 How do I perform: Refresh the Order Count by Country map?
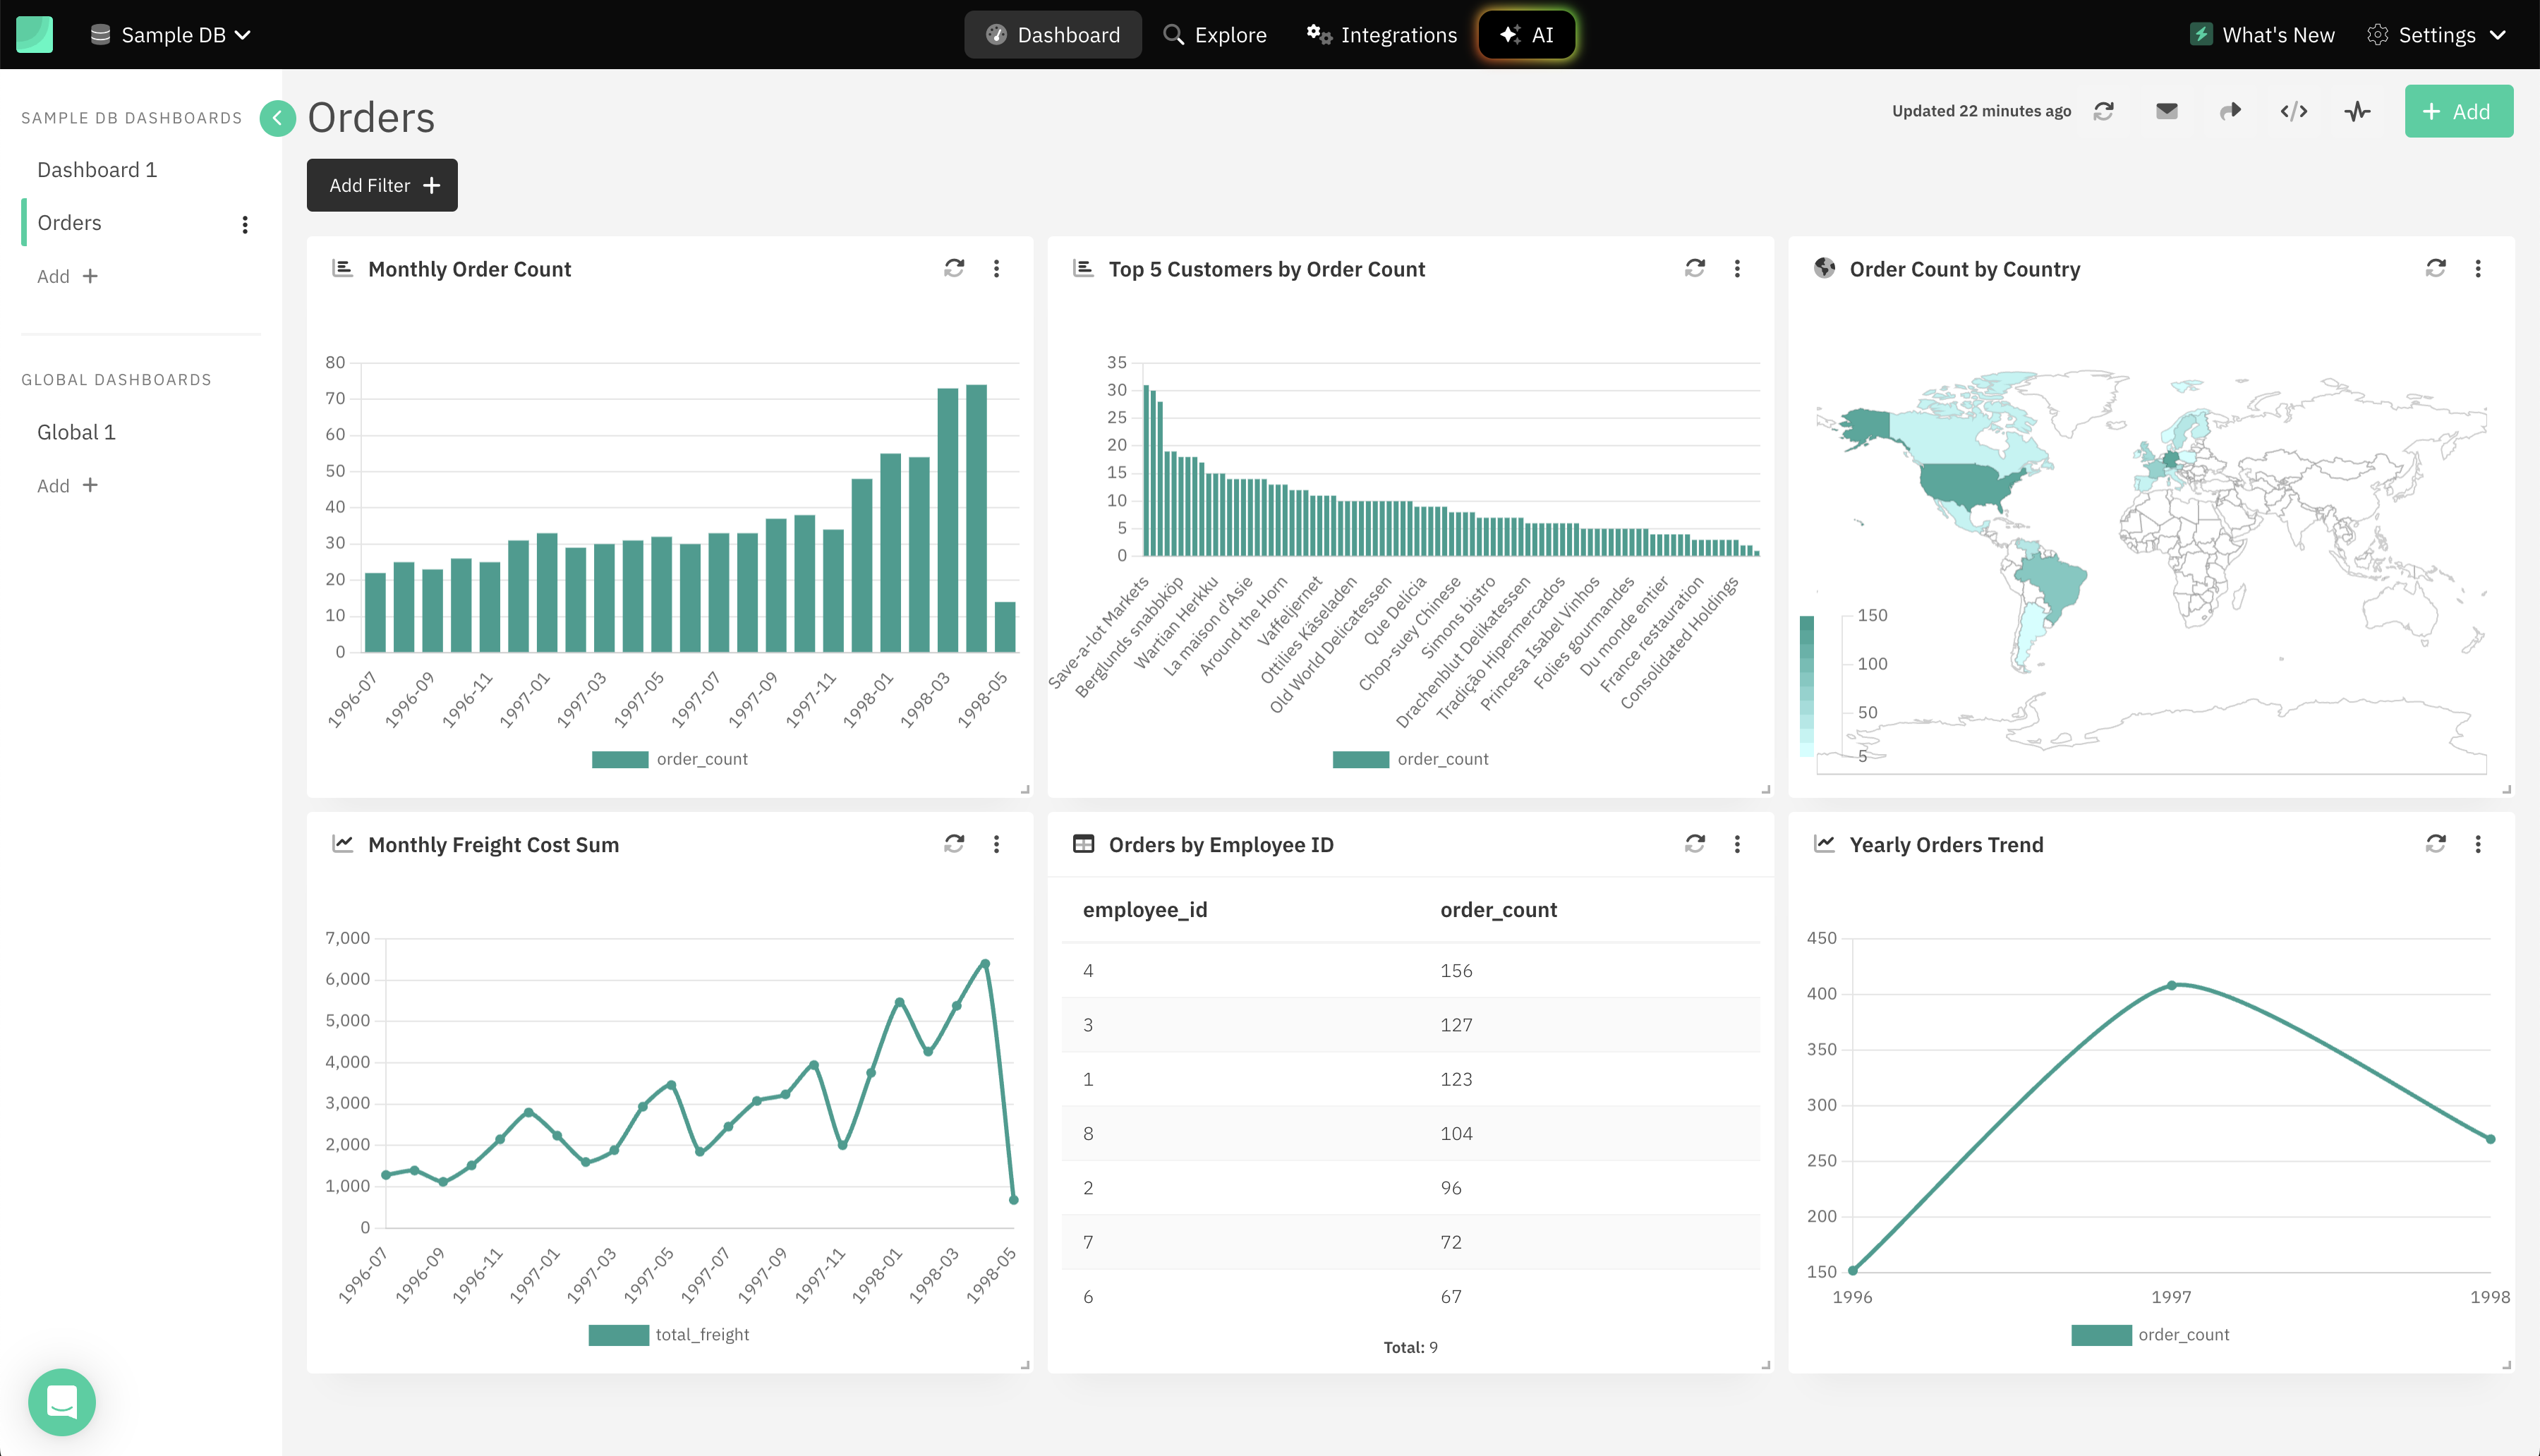(2436, 268)
